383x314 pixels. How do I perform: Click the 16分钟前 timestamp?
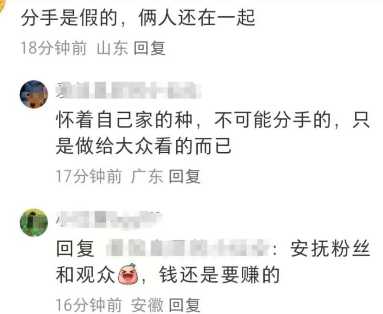89,305
